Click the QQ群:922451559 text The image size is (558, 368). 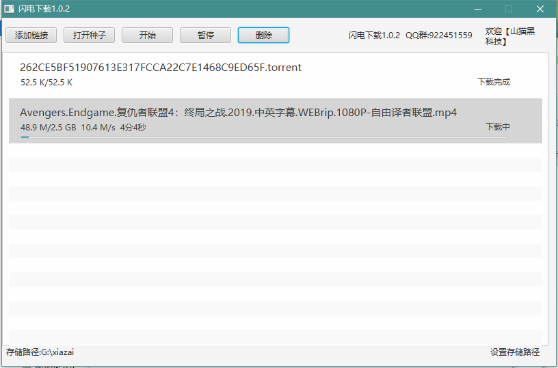[439, 36]
